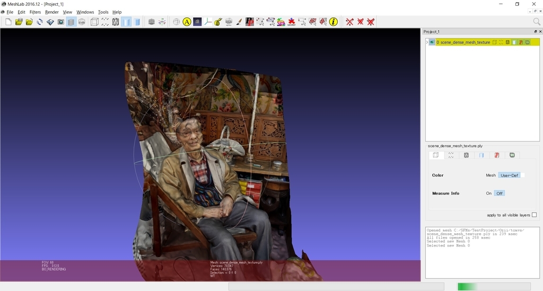
Task: Create a new empty project
Action: coord(8,22)
